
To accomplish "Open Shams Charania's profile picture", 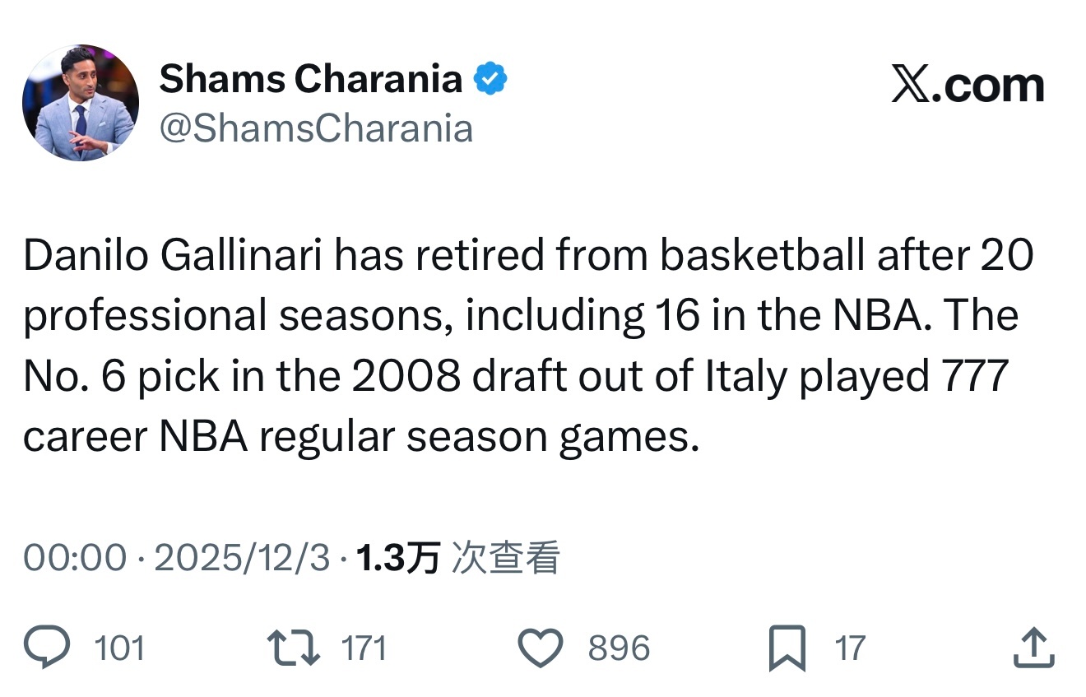I will coord(81,103).
